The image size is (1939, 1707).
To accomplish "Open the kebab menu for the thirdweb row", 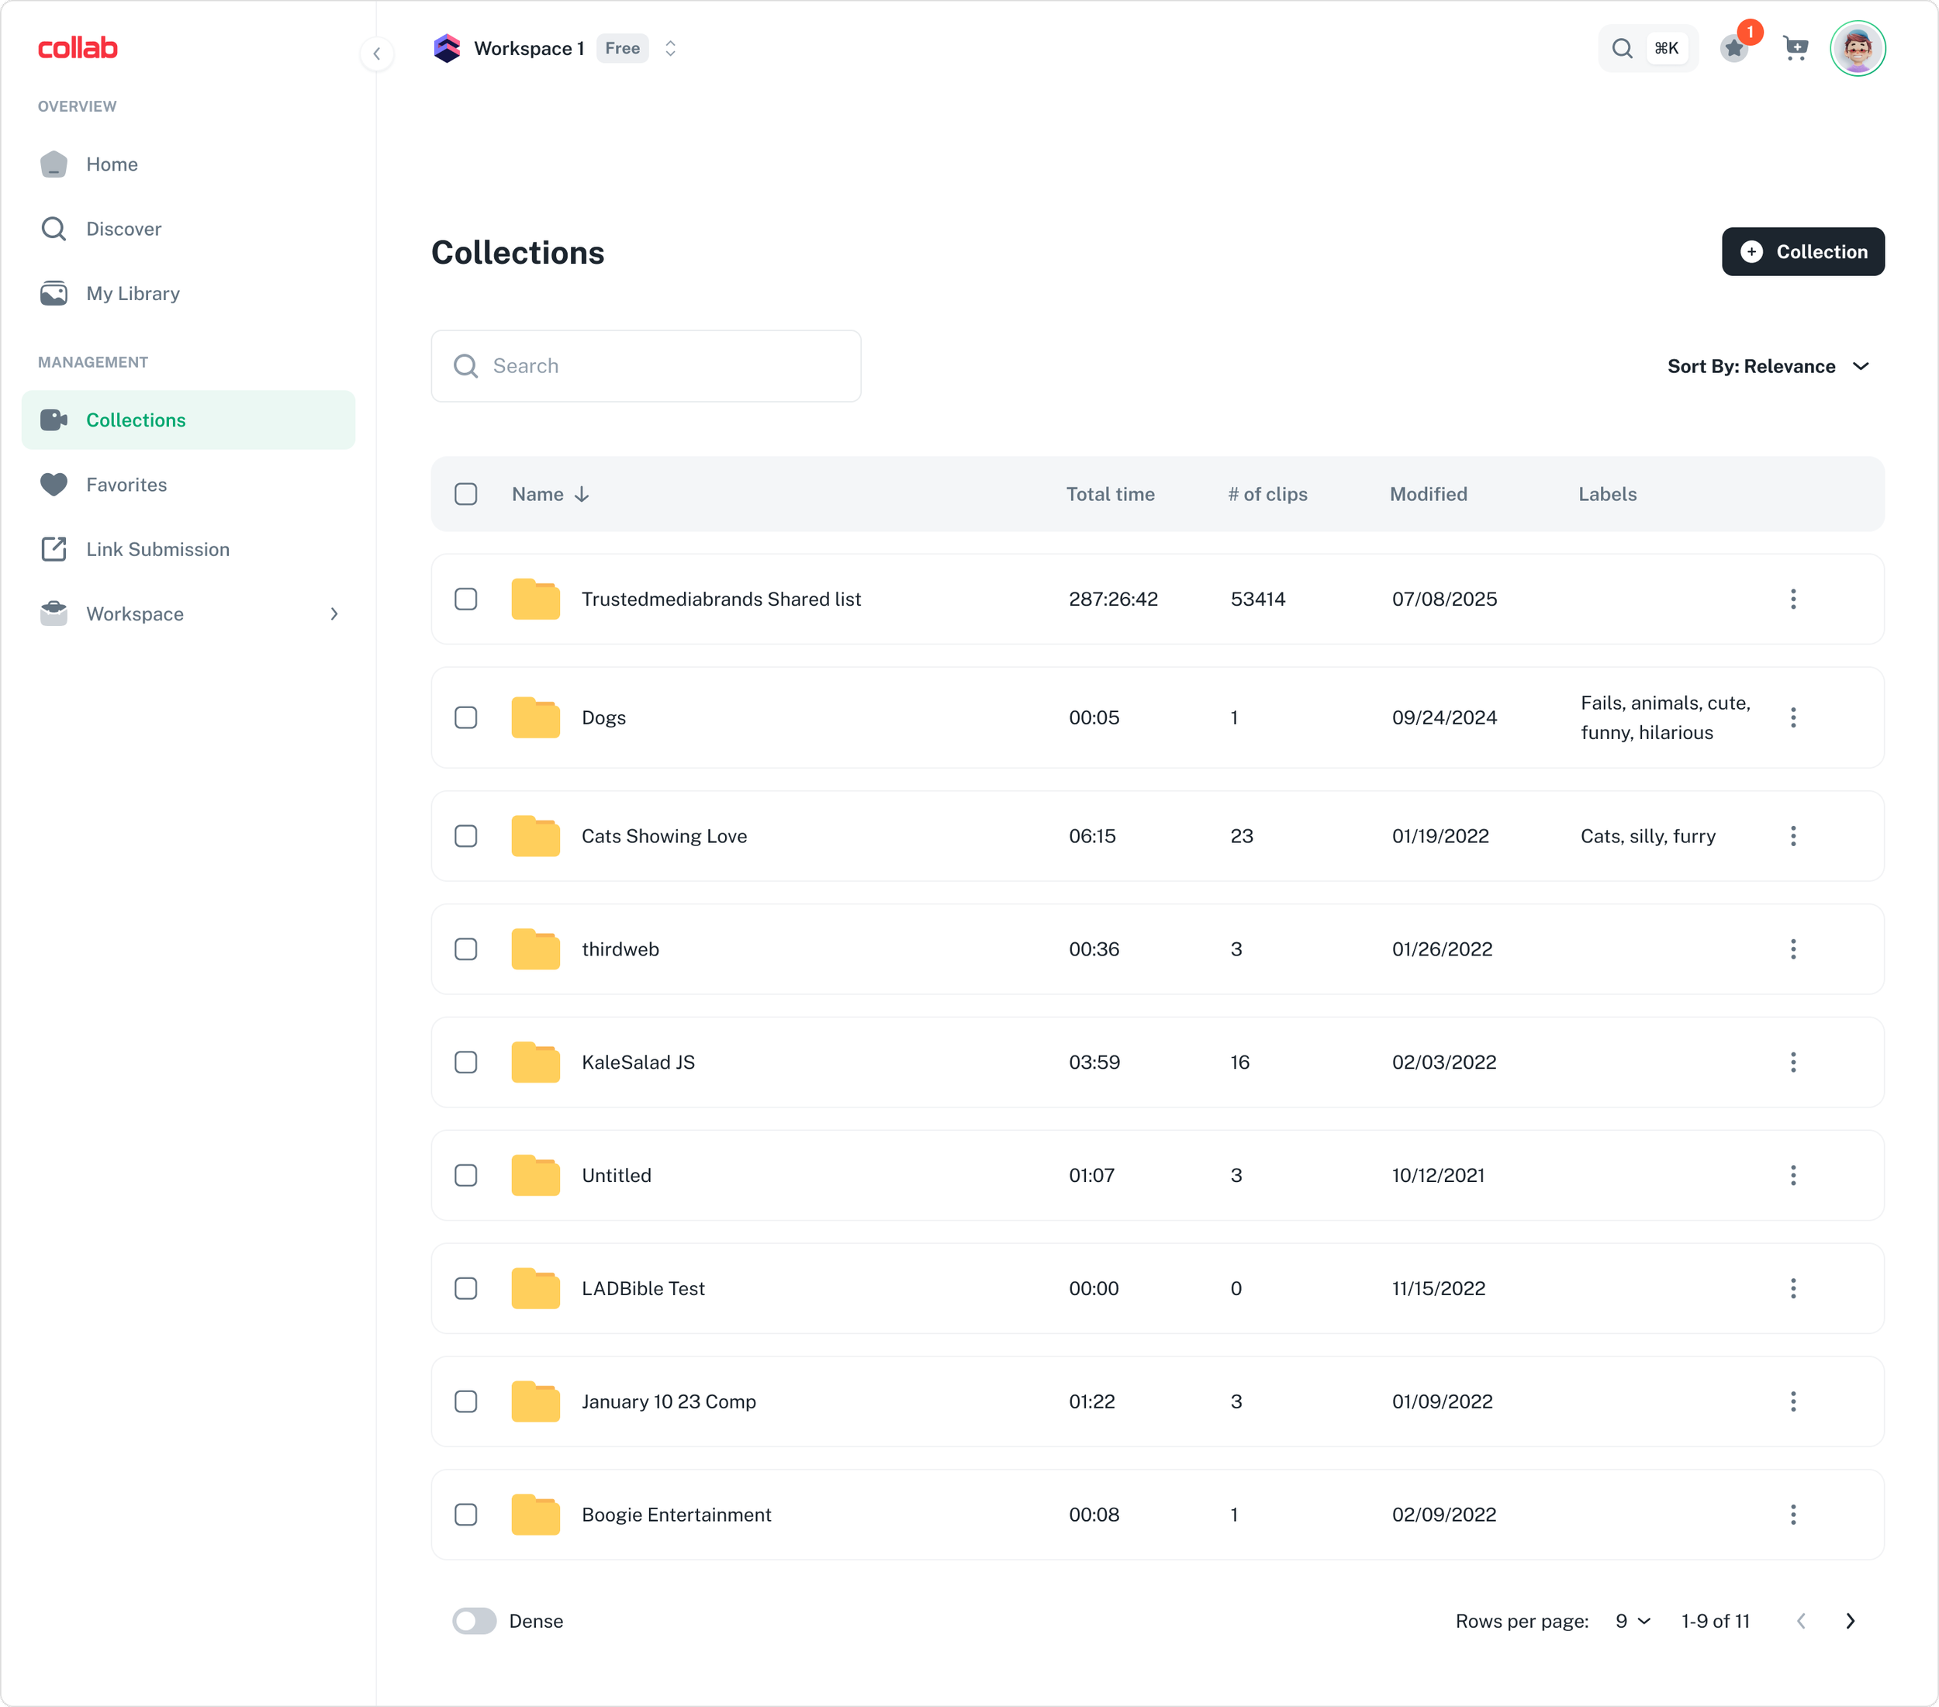I will tap(1792, 949).
